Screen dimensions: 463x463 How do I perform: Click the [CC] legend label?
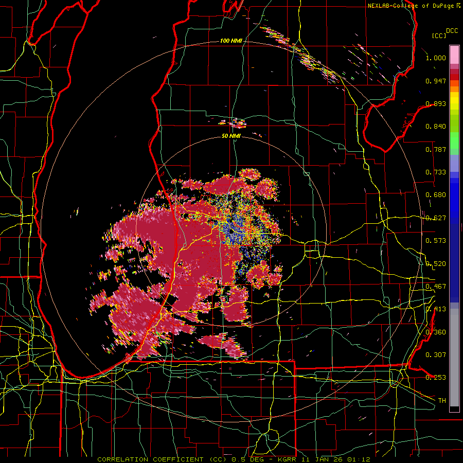click(439, 36)
